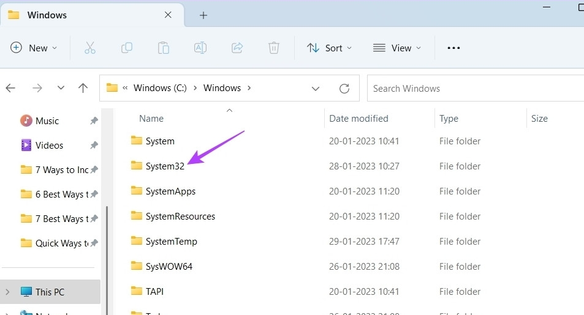Click the SystemApps folder icon
The width and height of the screenshot is (584, 315).
(x=136, y=190)
